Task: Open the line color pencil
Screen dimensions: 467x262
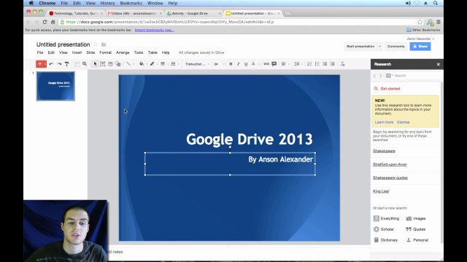Action: coord(153,64)
